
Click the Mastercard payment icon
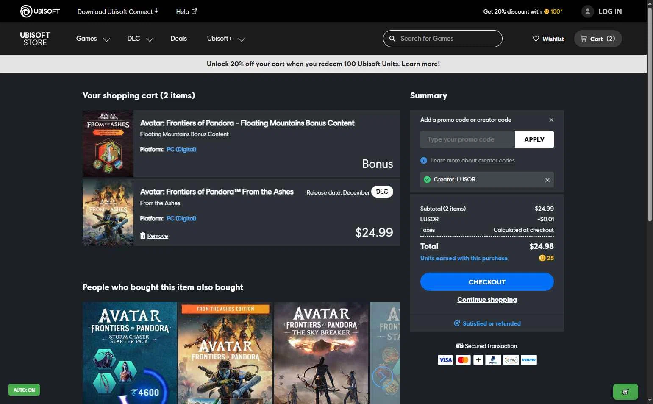point(463,360)
